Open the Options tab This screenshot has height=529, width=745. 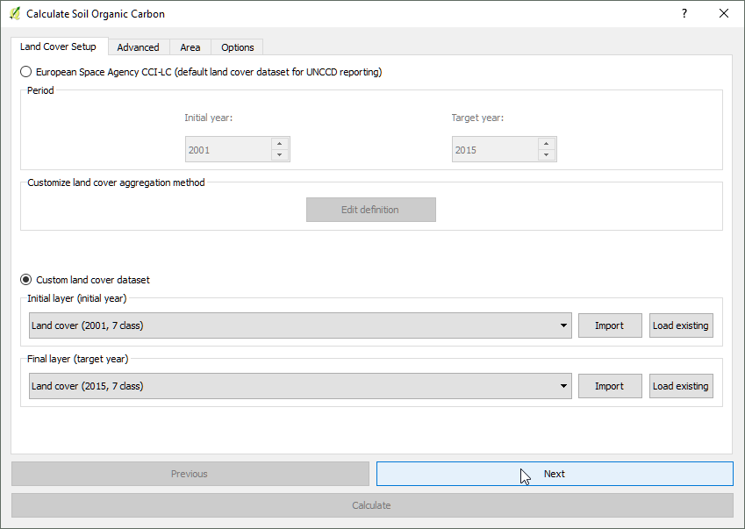(238, 47)
